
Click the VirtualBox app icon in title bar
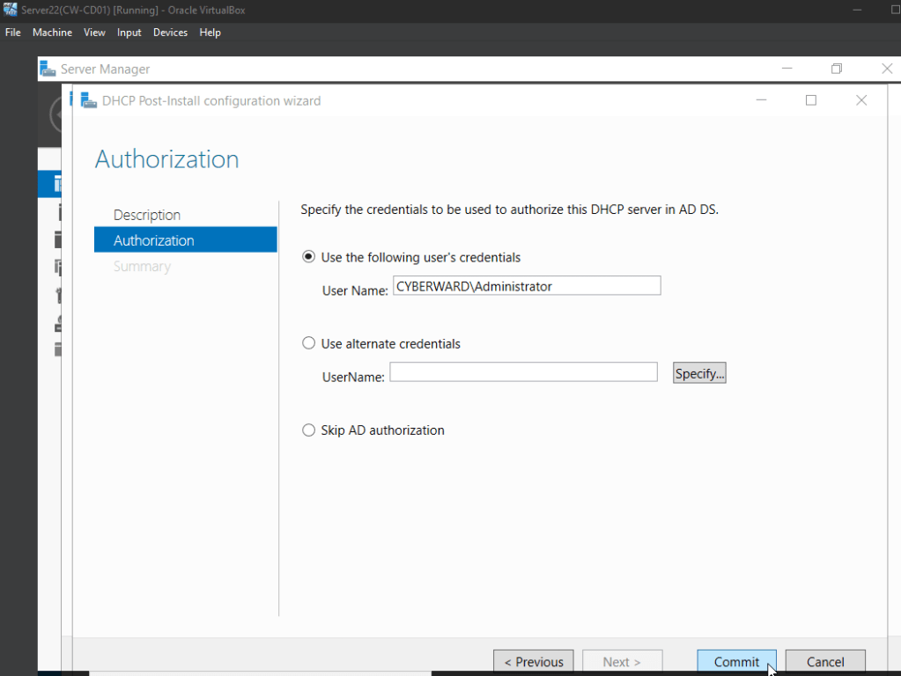[x=11, y=9]
